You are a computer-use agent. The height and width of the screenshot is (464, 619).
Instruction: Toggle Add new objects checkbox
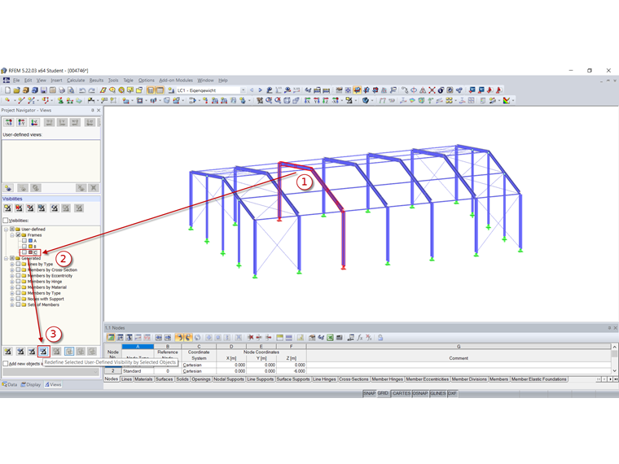tap(6, 363)
